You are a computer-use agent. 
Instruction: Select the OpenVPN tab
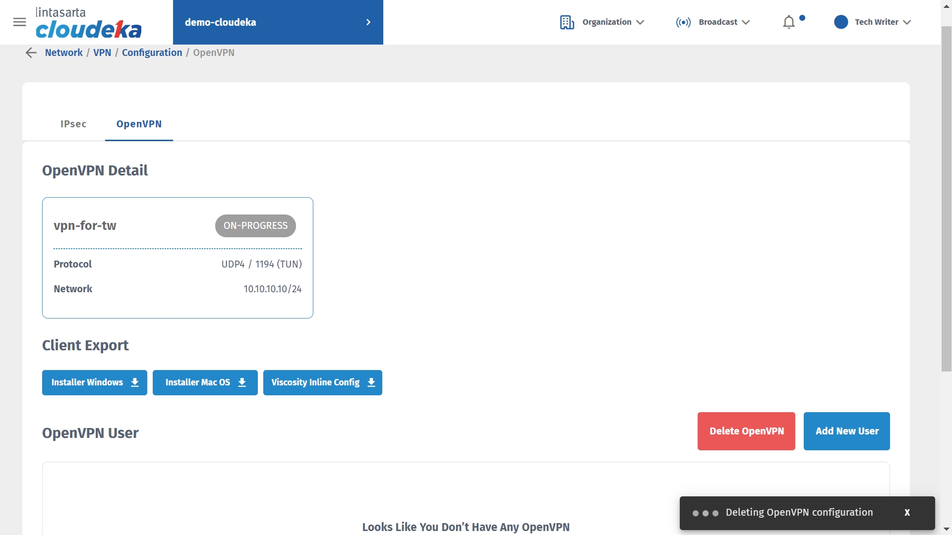click(x=139, y=124)
